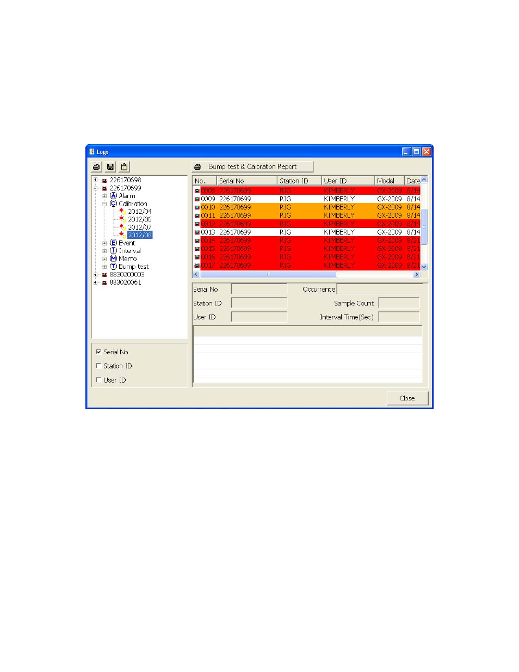Viewport: 519px width, 672px height.
Task: Click the row icon for record 0015
Action: coord(197,249)
